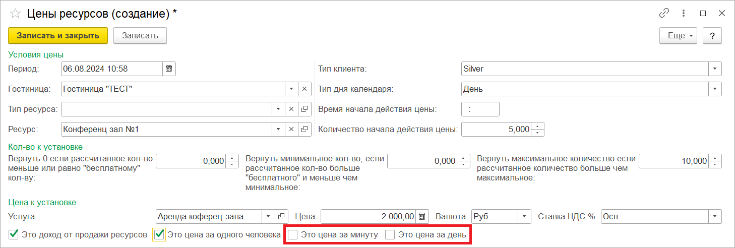Decrease Вернуть минимальное кол-во spinner
Viewport: 735px width, 248px height.
(463, 164)
